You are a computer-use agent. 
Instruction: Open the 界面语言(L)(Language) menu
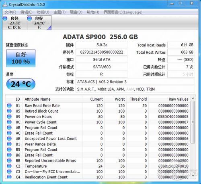(123, 12)
